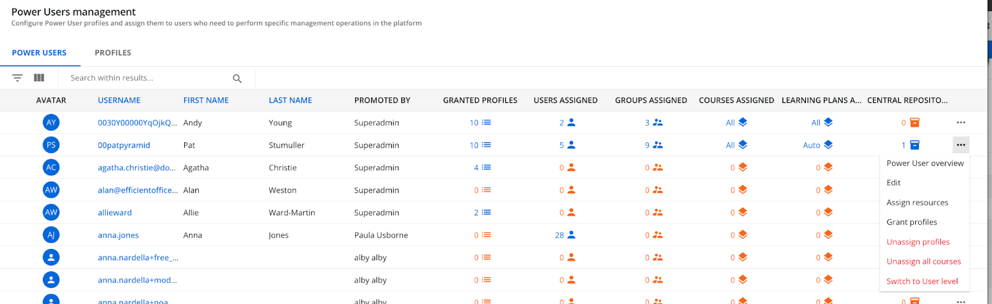Screen dimensions: 992x304
Task: Choose Assign resources in context menu
Action: [917, 202]
